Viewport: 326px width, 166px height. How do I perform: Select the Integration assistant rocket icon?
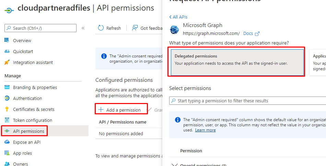pos(7,62)
